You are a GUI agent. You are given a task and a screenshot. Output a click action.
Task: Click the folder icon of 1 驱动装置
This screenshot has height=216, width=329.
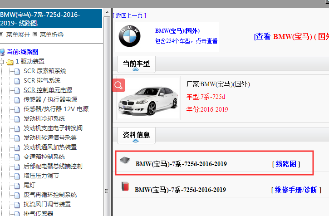[10, 62]
